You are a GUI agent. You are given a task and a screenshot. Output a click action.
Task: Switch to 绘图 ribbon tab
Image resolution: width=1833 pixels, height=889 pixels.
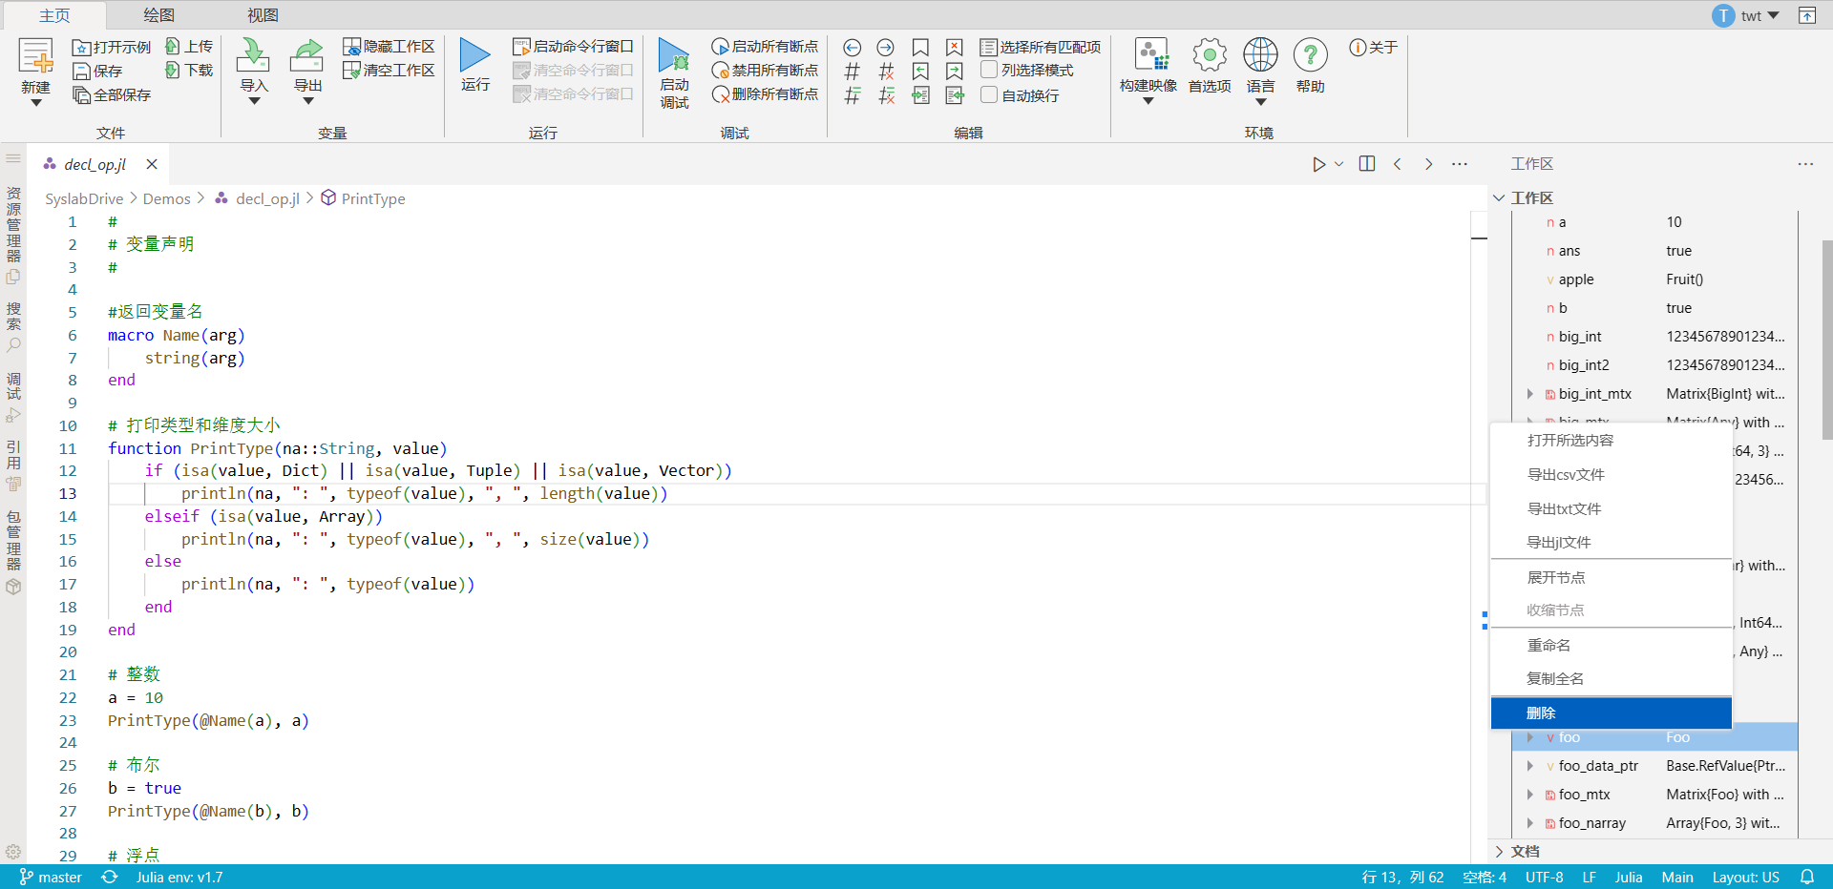[x=158, y=15]
